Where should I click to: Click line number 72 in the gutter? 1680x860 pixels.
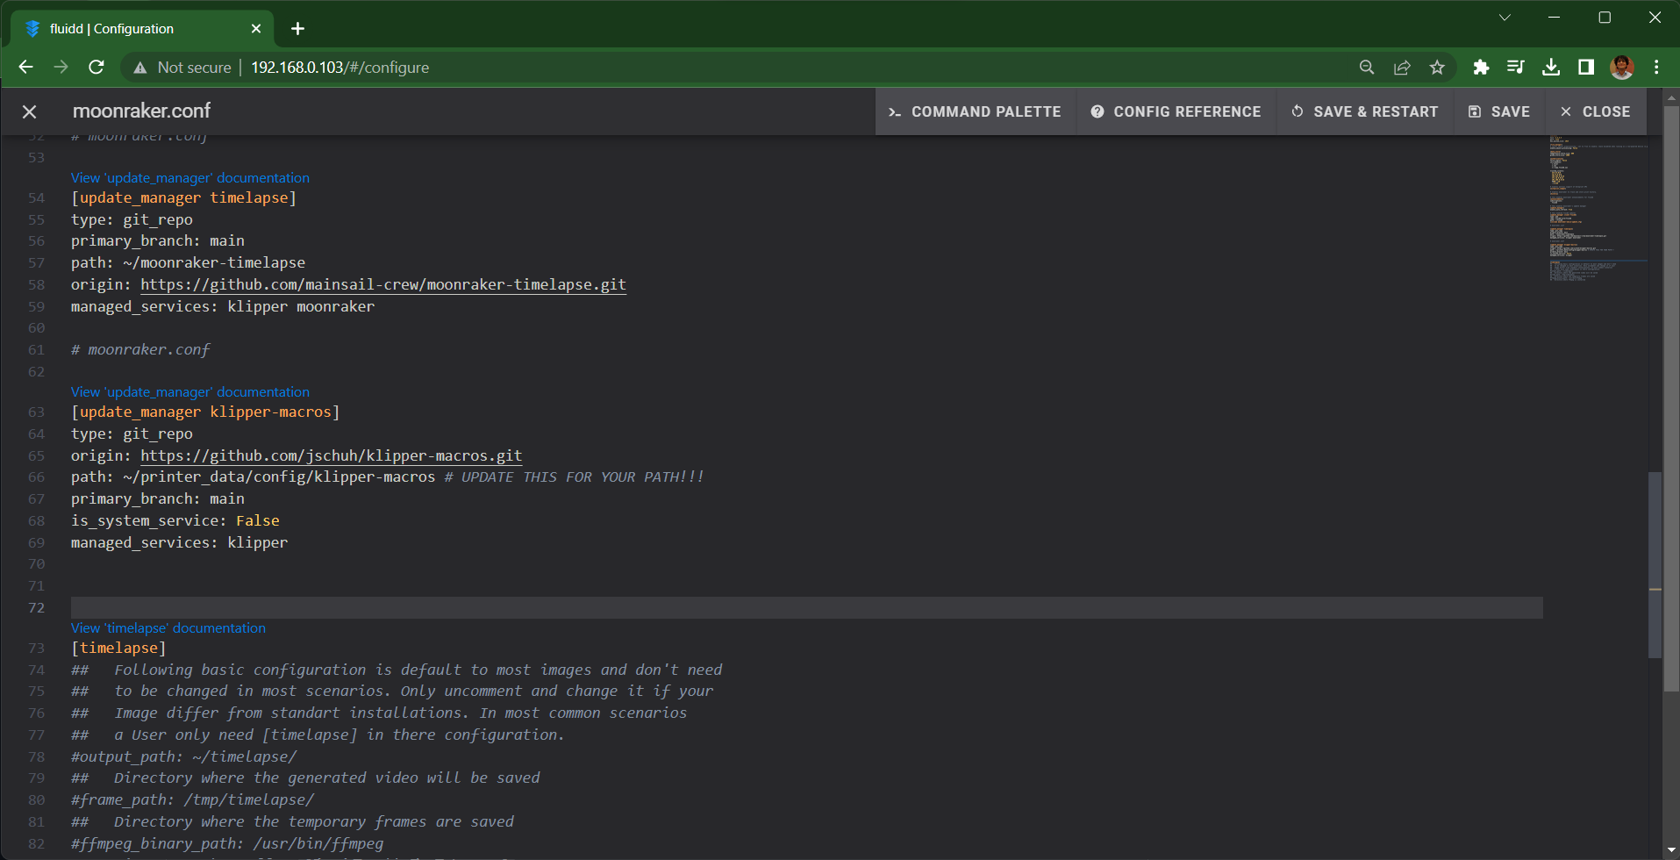coord(36,607)
